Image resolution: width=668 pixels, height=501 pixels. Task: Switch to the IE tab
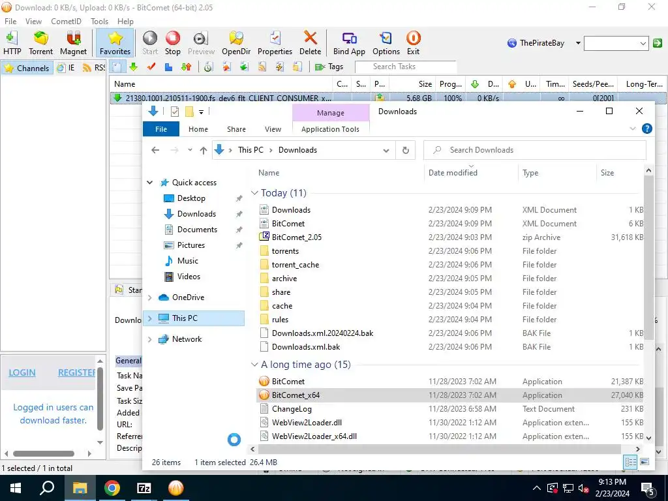(x=66, y=67)
